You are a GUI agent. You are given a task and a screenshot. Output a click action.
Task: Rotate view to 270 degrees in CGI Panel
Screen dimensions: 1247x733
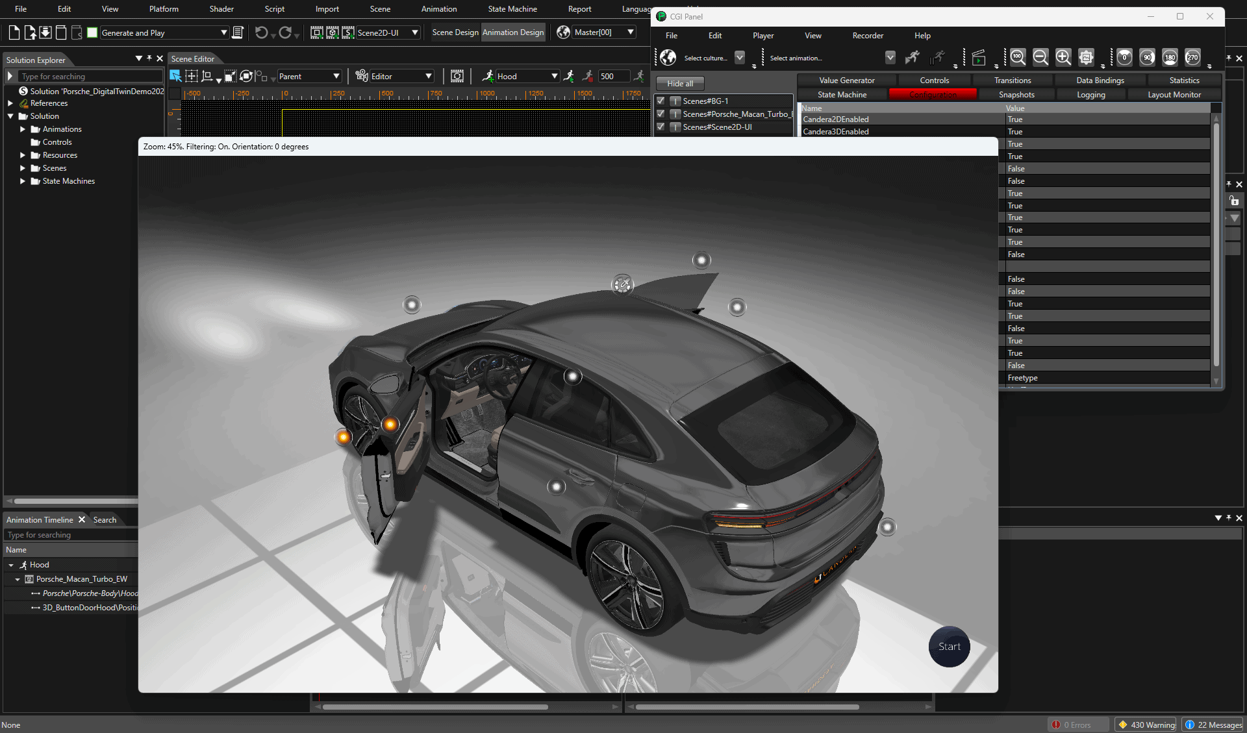click(1193, 58)
